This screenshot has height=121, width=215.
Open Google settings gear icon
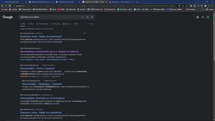(198, 17)
